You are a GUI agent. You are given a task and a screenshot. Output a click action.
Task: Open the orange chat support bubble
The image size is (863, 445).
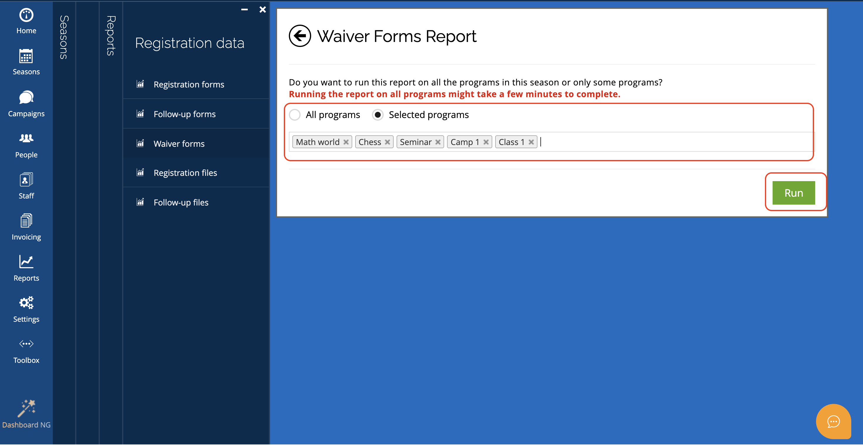(x=833, y=421)
